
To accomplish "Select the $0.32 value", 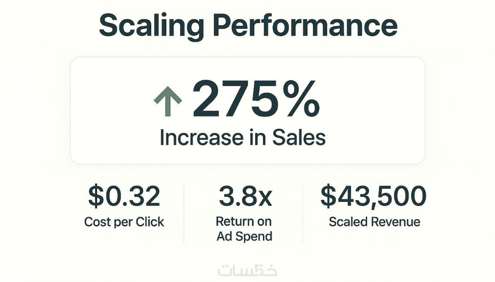I will pos(124,196).
